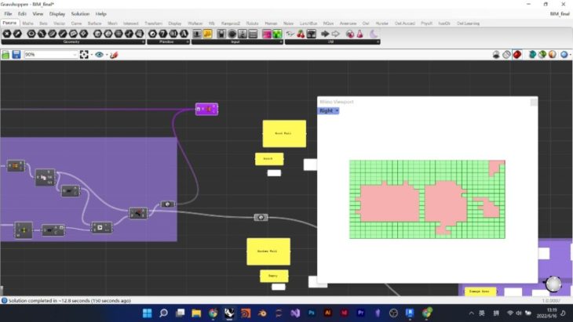
Task: Expand the Right viewport name dropdown
Action: (329, 111)
